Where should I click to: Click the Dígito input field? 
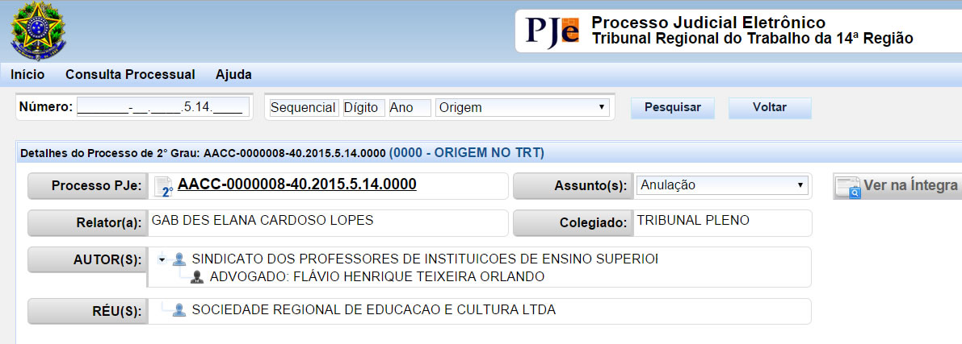coord(363,107)
